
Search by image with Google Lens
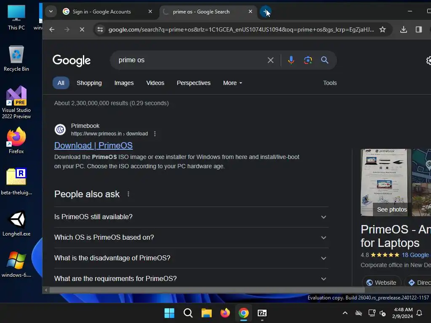pyautogui.click(x=308, y=60)
